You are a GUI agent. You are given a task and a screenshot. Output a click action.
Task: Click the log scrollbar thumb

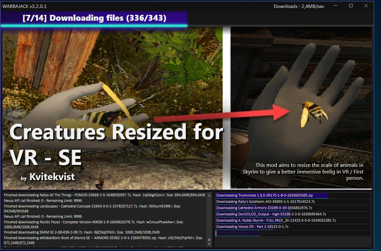[209, 239]
